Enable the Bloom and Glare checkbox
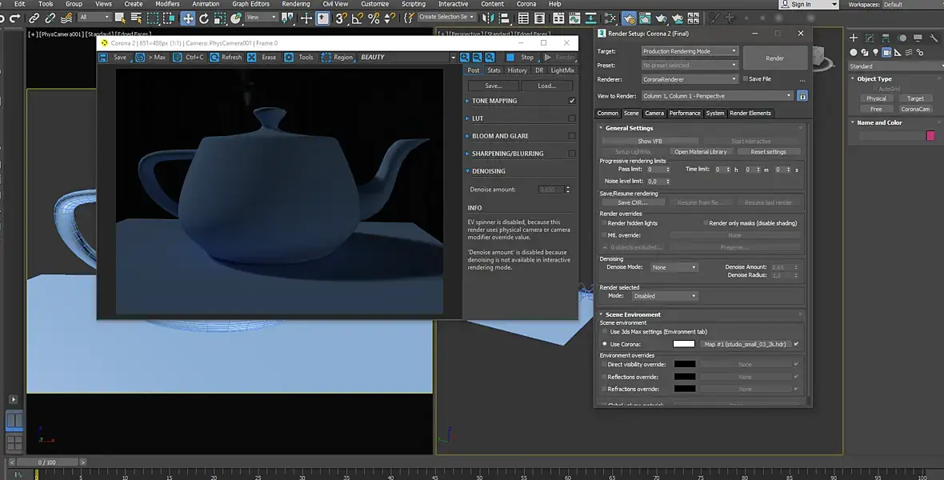Screen dimensions: 944x480 (x=571, y=136)
